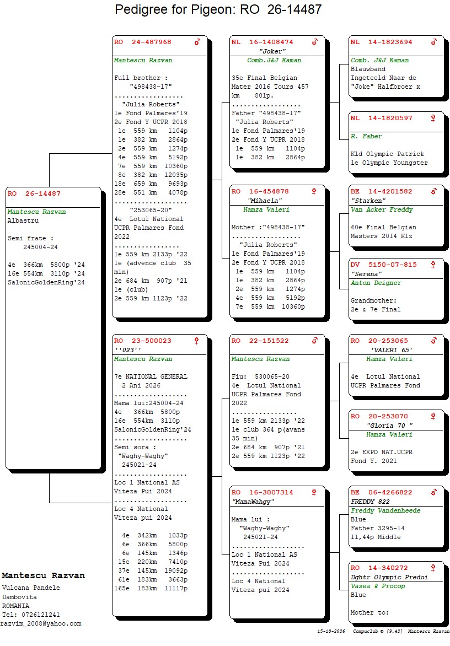
Task: Select the male symbol on card NL 14-1823694
Action: coord(434,41)
